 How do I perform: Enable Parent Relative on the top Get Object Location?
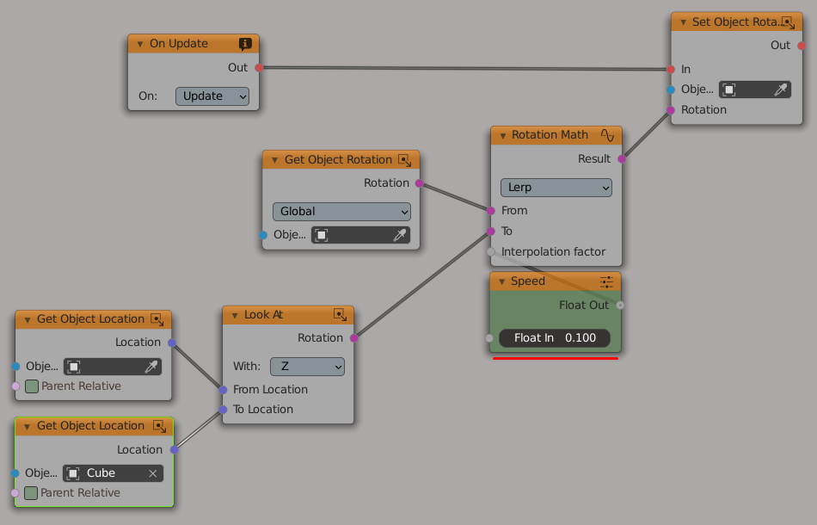pyautogui.click(x=32, y=386)
